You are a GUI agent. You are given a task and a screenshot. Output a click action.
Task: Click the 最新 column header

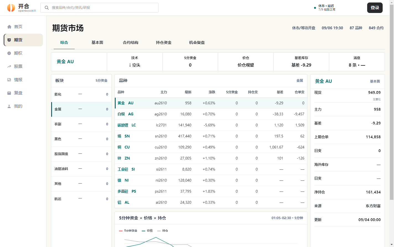[x=188, y=92]
